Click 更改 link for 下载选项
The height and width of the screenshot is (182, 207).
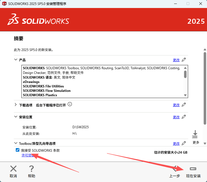coord(176,105)
